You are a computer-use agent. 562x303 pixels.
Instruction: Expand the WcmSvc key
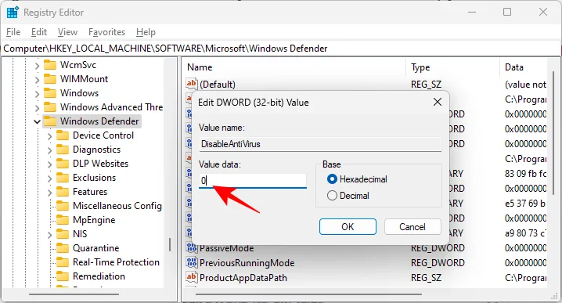pos(37,66)
